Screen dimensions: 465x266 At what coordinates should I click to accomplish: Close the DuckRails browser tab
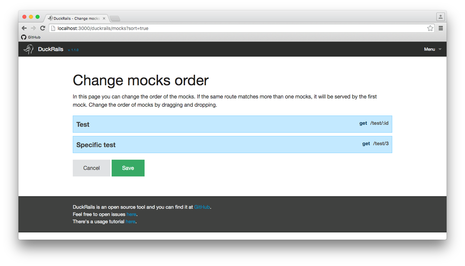pos(104,18)
